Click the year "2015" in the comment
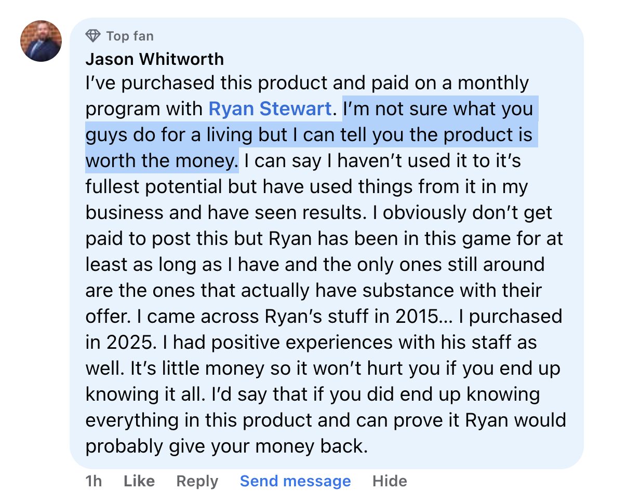 point(422,317)
